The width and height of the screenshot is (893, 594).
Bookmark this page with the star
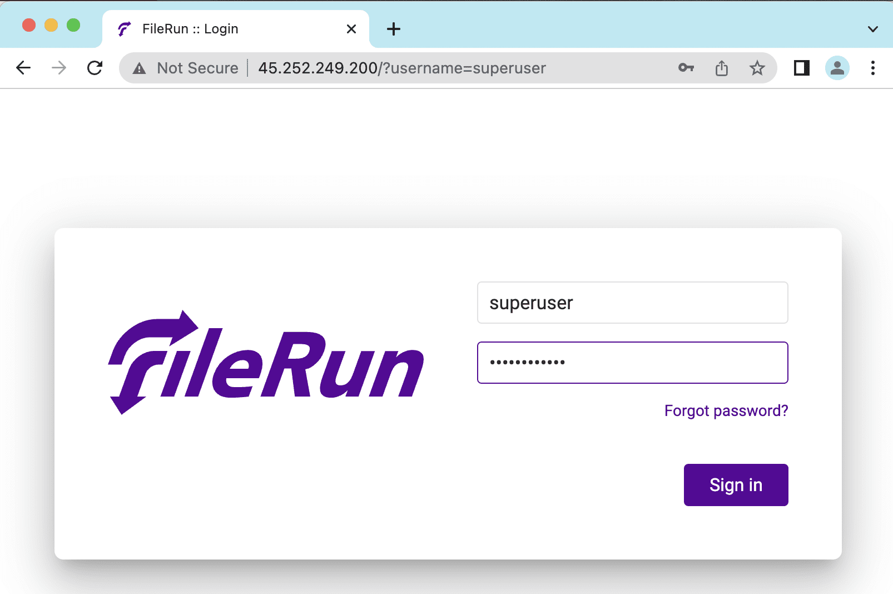757,68
